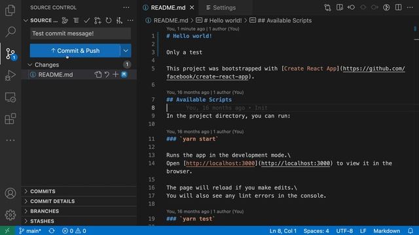Open the Search view in activity bar

(x=10, y=32)
